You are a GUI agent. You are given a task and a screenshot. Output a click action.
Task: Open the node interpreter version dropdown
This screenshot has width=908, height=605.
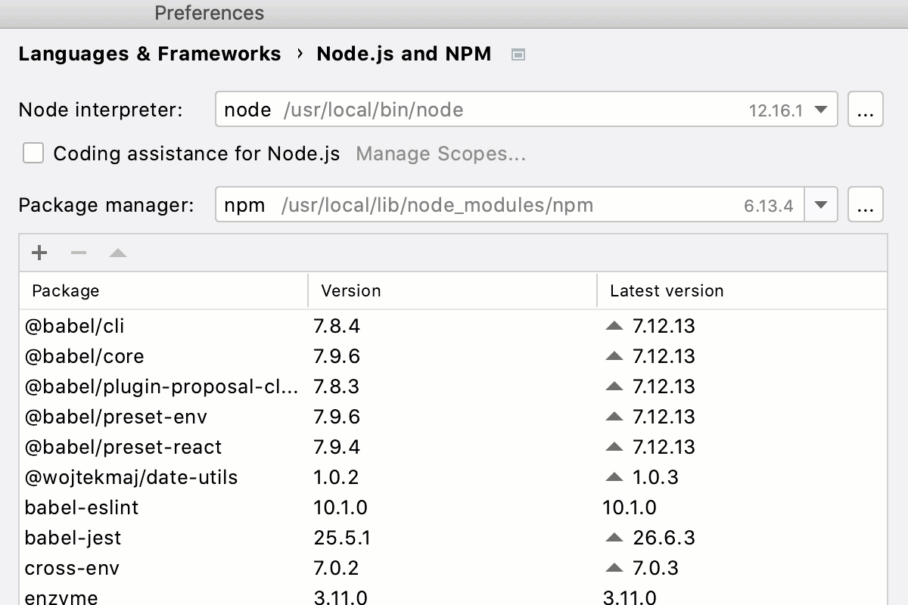click(x=820, y=109)
